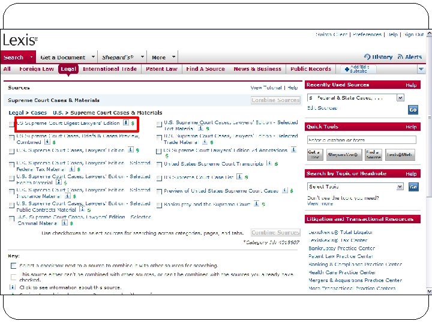
Task: Open info icon for Selected Public Contracts Material
Action: point(82,209)
